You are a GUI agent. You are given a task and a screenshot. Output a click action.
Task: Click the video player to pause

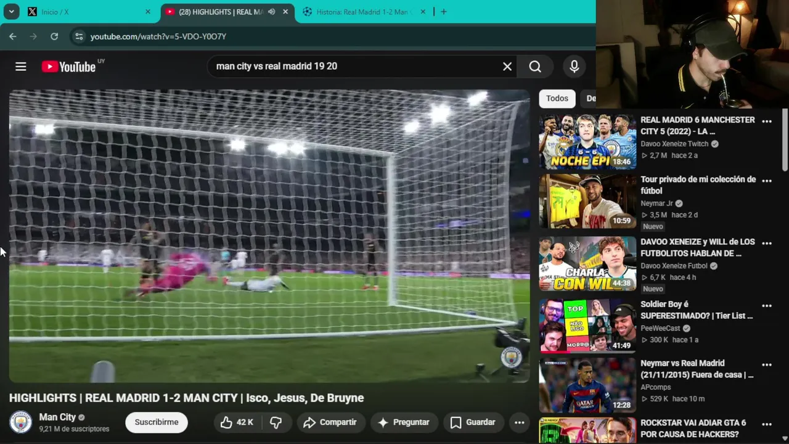pyautogui.click(x=269, y=236)
